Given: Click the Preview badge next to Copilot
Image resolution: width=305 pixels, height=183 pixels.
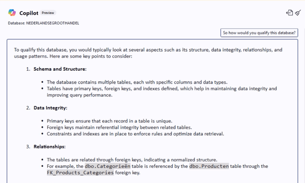Looking at the screenshot, I should coord(48,13).
